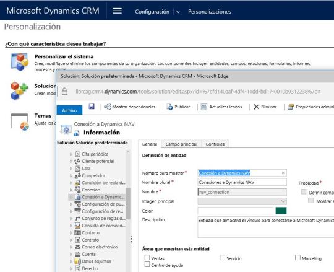Click the Publicar toolbar icon
Viewport: 334px width, 272px height.
click(169, 107)
